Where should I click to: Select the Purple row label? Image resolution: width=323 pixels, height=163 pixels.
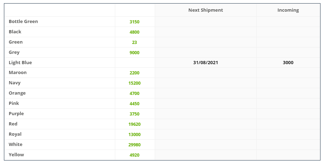[x=16, y=113]
